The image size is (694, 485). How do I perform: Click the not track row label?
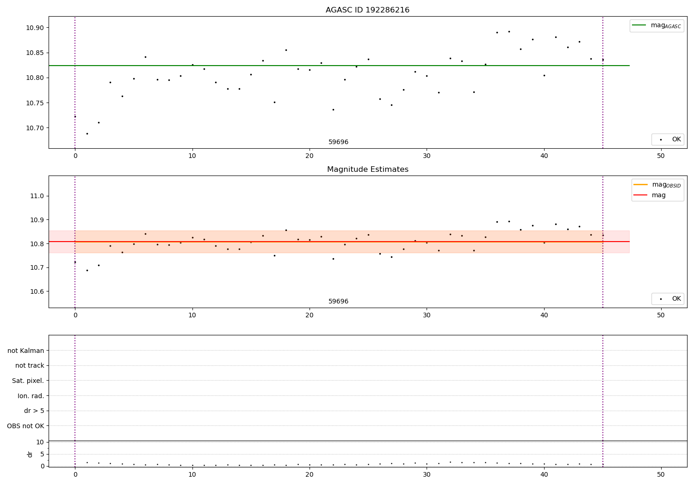tap(30, 366)
